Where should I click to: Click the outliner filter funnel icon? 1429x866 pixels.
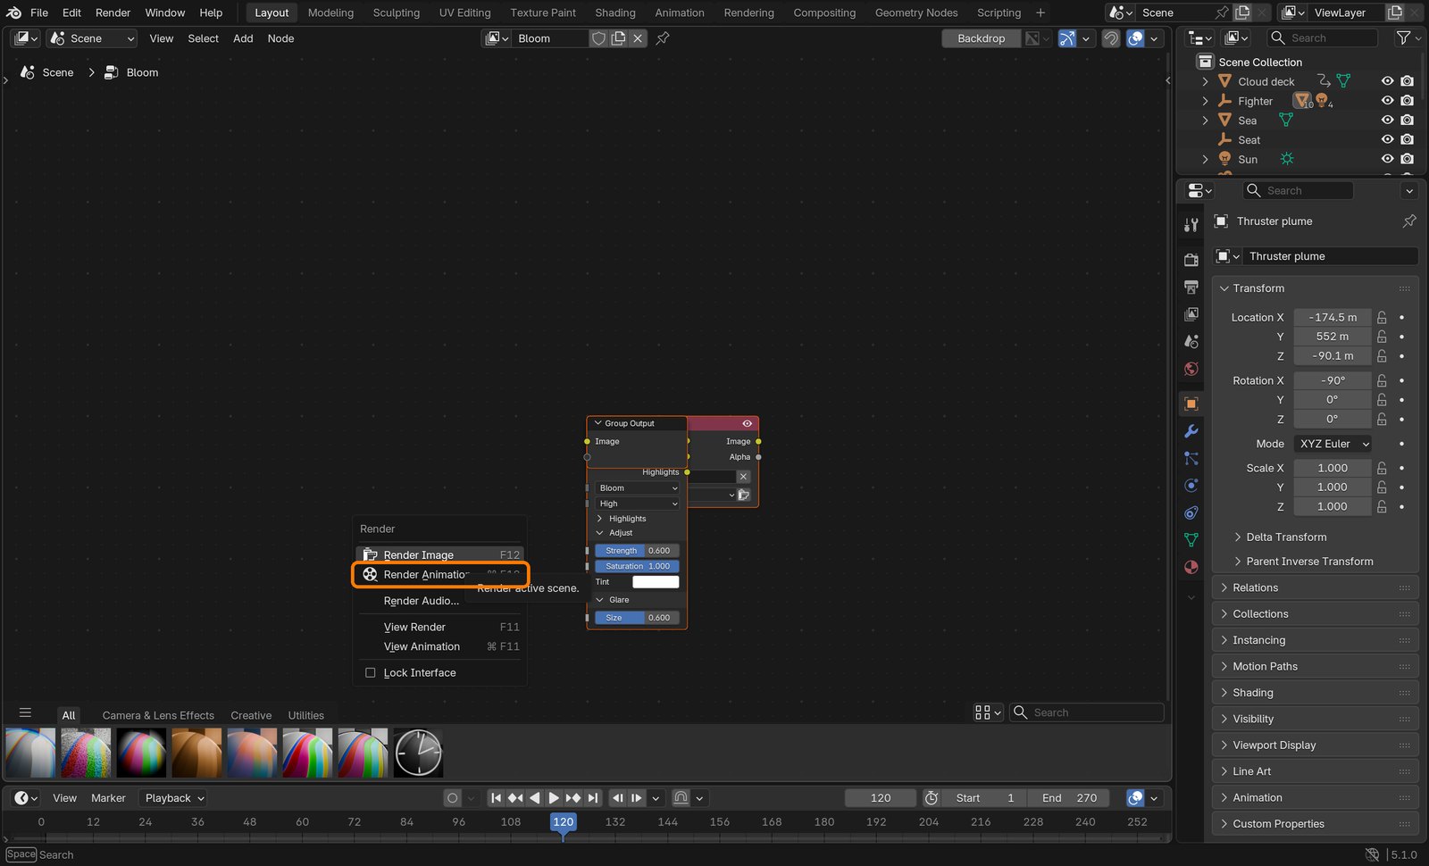pos(1403,37)
